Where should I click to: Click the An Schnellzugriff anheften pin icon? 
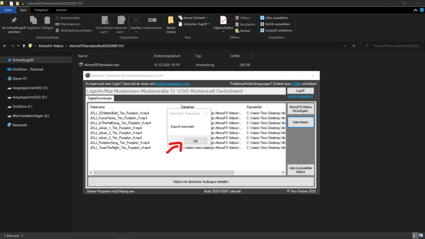14,20
